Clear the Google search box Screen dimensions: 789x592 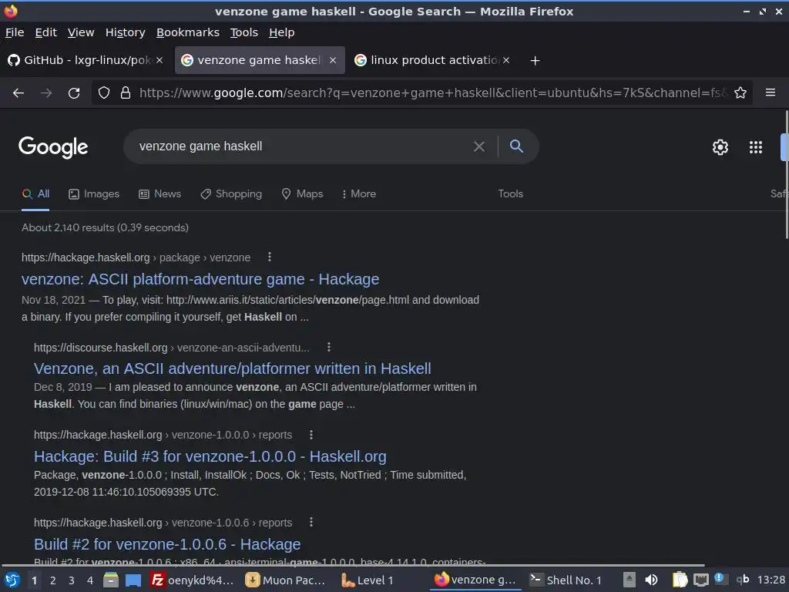point(479,146)
